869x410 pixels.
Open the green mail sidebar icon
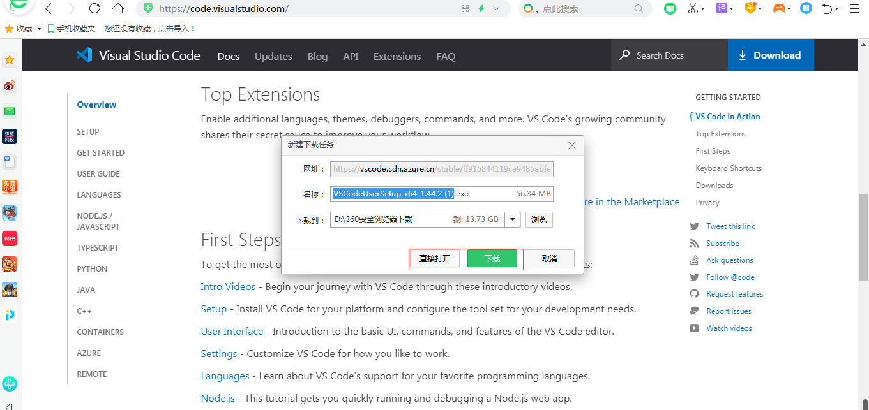tap(10, 111)
